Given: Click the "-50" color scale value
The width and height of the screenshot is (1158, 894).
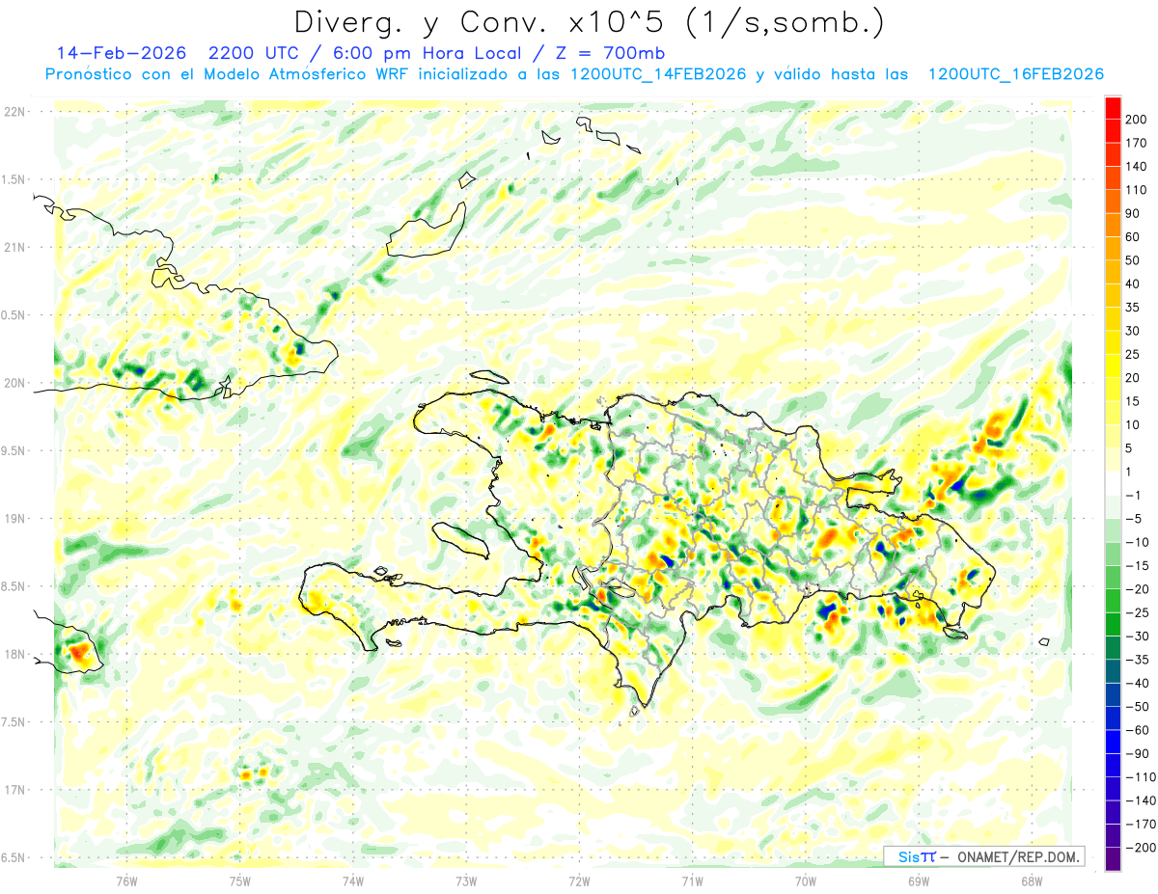Looking at the screenshot, I should coord(1137,707).
